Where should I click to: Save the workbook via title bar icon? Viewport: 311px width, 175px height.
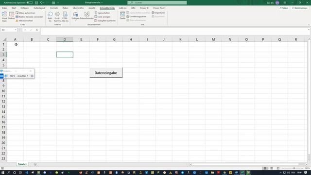36,2
